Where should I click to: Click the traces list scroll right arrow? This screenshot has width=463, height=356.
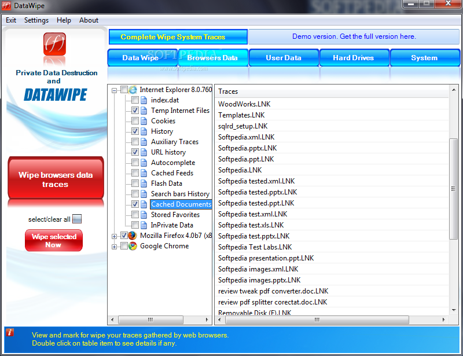click(443, 320)
